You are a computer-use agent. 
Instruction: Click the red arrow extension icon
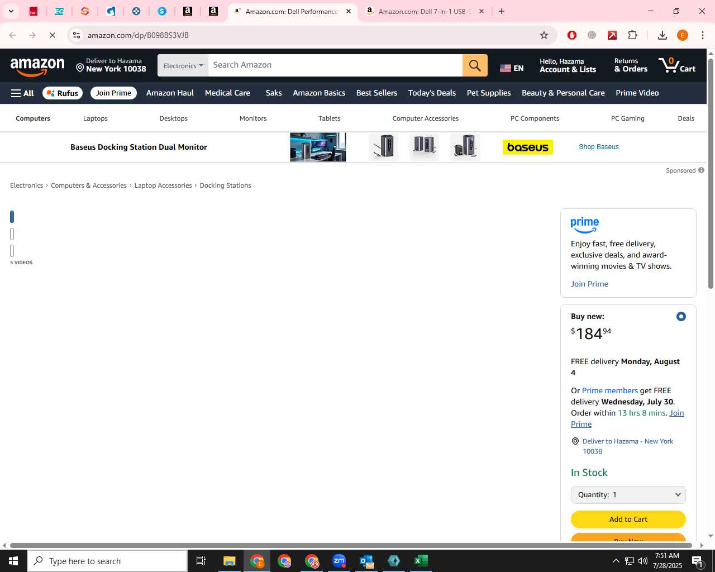click(x=612, y=35)
